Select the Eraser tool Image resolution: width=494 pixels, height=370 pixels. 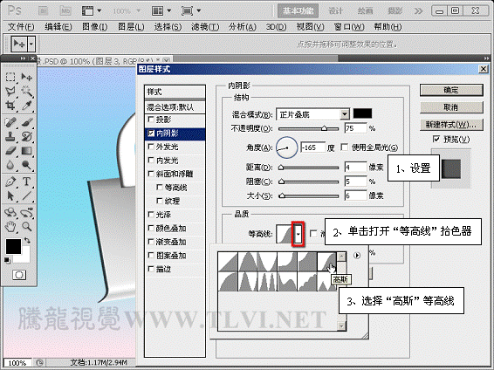tap(10, 151)
